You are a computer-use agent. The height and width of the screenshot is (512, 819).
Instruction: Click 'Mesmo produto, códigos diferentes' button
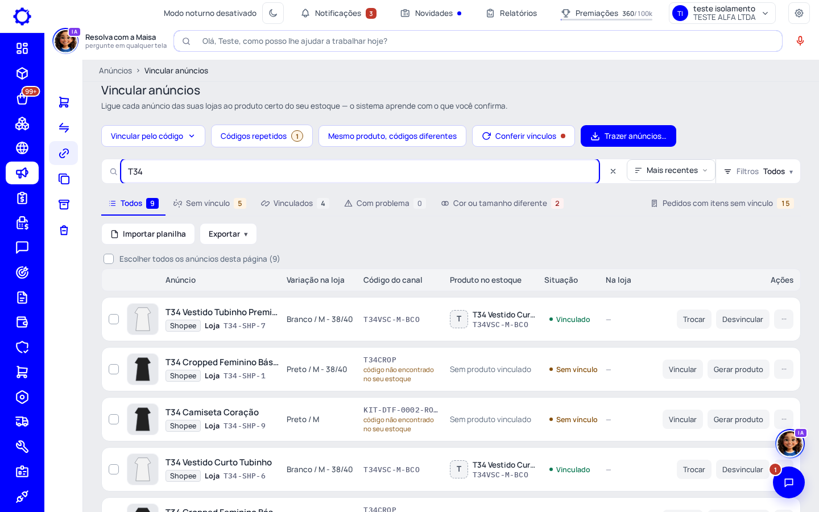(392, 136)
